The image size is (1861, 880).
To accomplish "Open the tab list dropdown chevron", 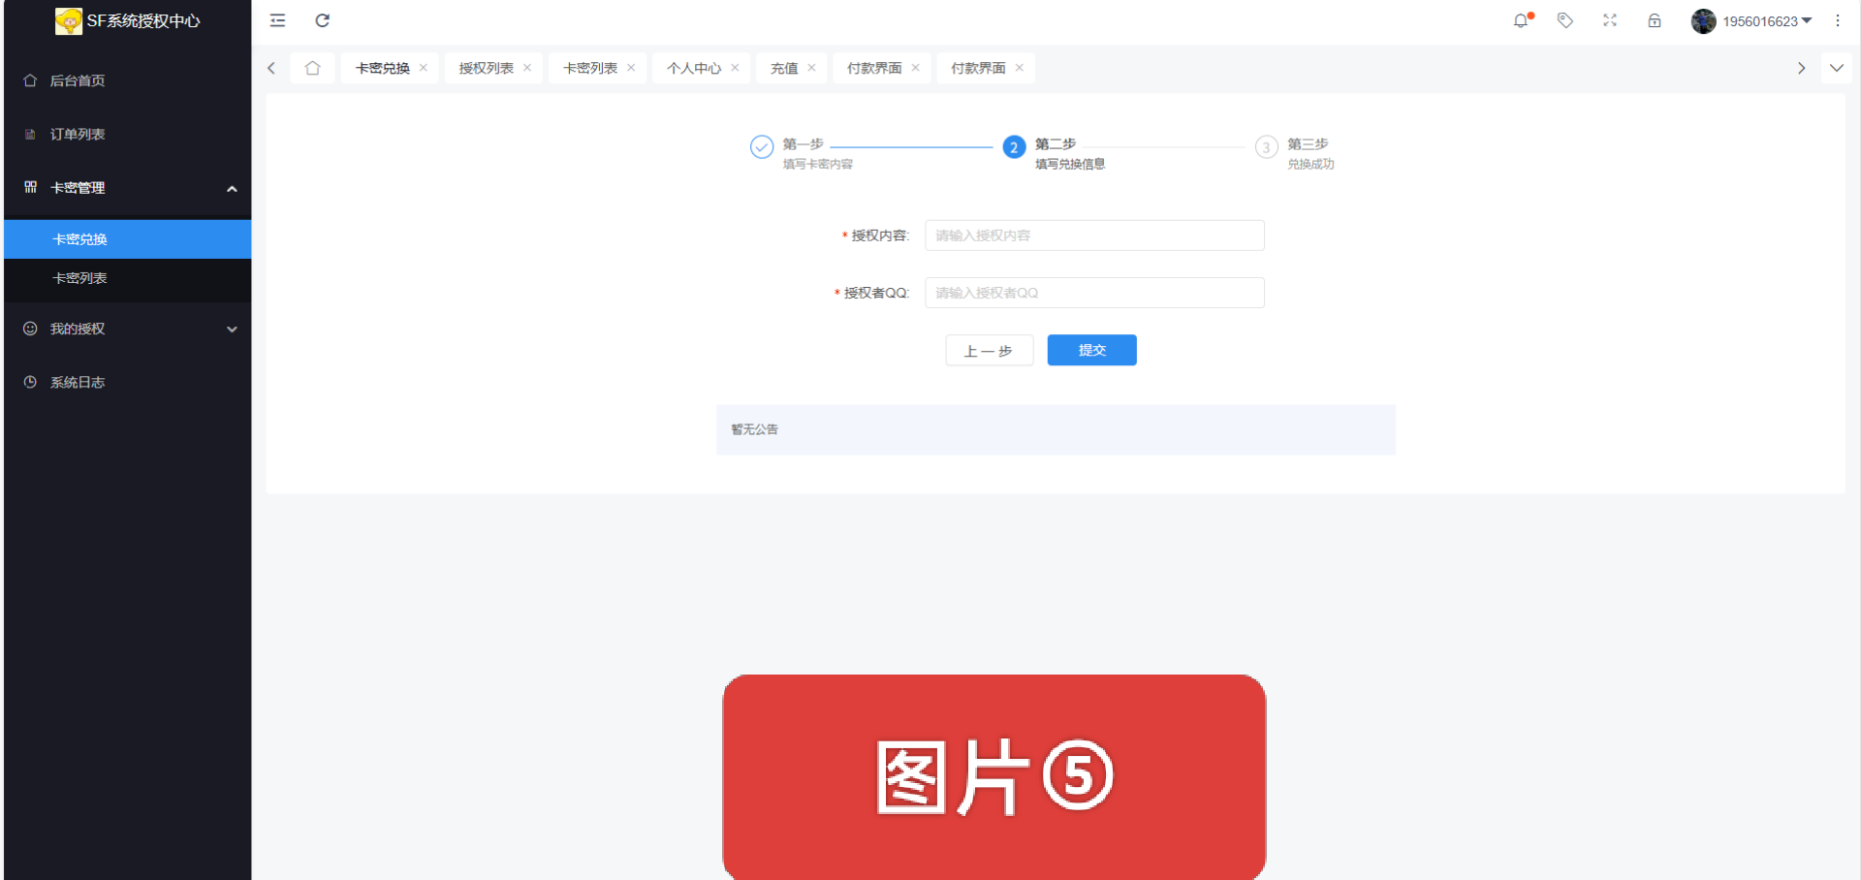I will [x=1836, y=68].
